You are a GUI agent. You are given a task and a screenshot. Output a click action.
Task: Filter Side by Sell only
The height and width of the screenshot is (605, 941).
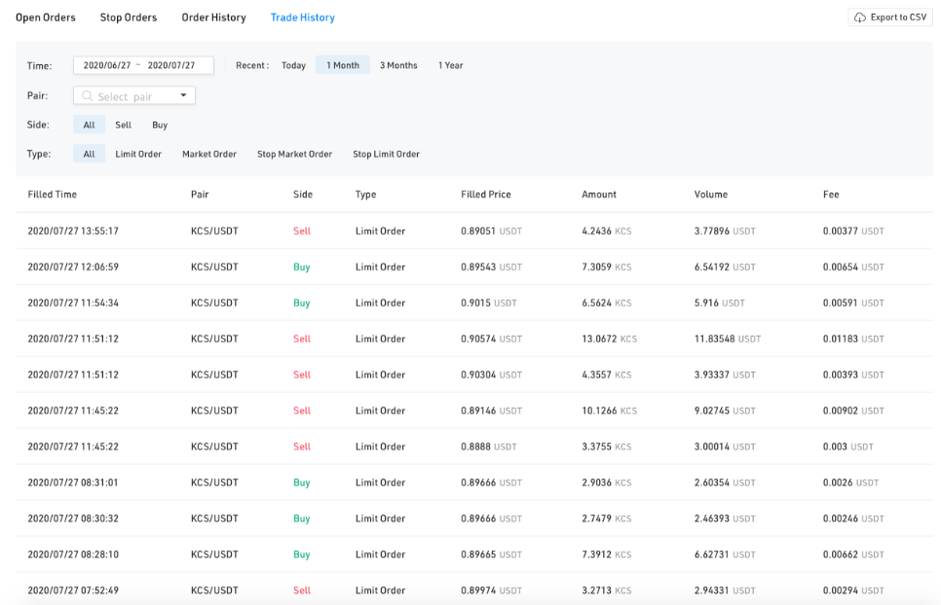click(123, 125)
